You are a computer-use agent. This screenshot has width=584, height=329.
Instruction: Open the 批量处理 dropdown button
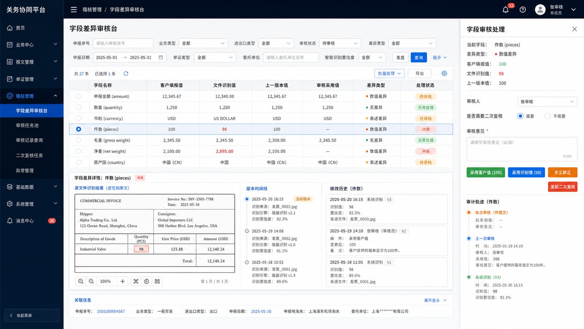coord(390,74)
